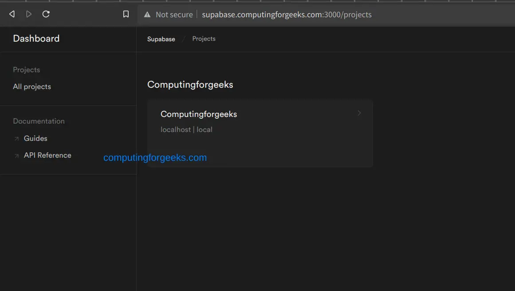Open All projects in the sidebar
Viewport: 515px width, 291px height.
pos(32,87)
